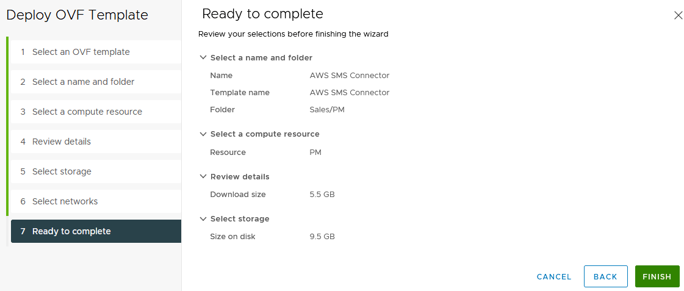
Task: Click the 5.5 GB download size value
Action: tap(322, 195)
